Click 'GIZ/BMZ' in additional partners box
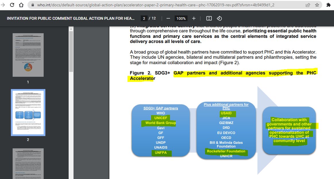Viewport: 334px width, 179px height. (226, 123)
